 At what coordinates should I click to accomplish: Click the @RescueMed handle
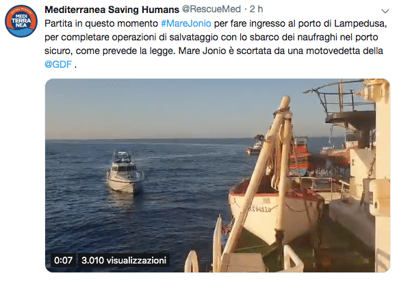[x=211, y=9]
